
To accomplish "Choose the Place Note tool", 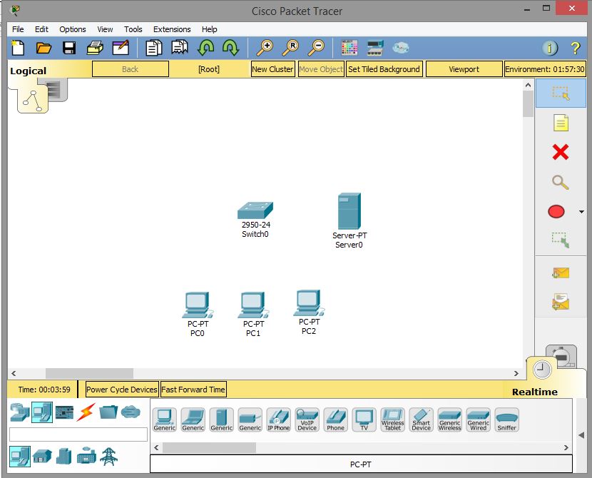I will click(561, 123).
